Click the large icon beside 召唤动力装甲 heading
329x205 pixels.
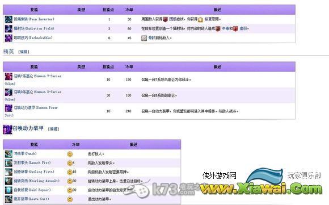7,129
